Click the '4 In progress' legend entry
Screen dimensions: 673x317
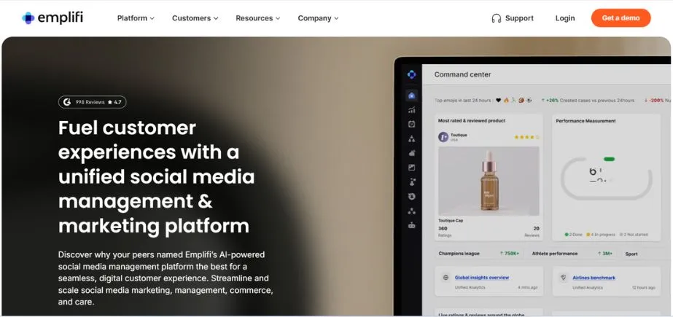tap(601, 235)
